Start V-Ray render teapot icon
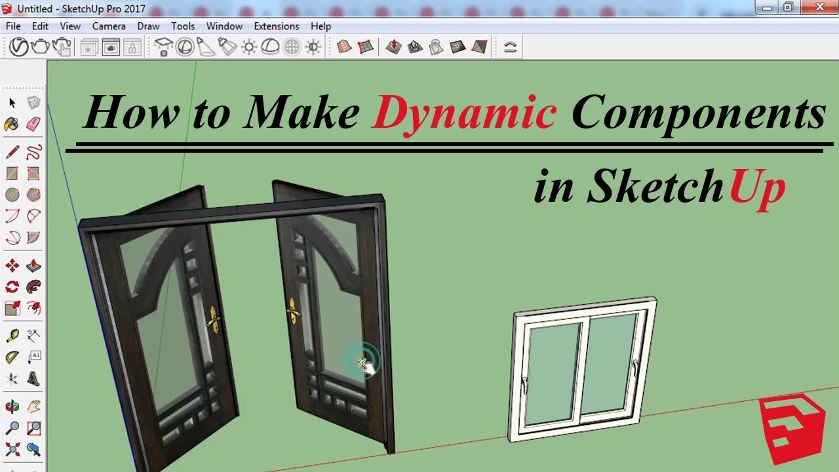839x472 pixels. click(x=41, y=47)
